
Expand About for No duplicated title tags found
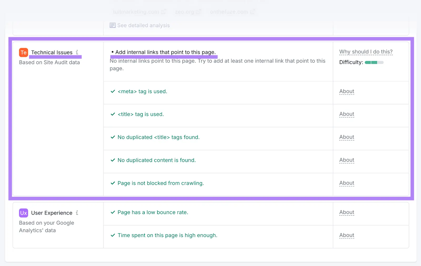click(346, 137)
